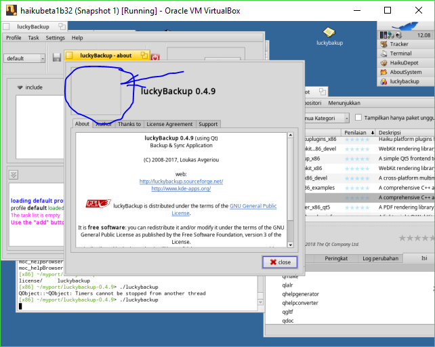Sort by the Penilaian column header
Viewport: 435px width, 347px height.
pyautogui.click(x=358, y=132)
